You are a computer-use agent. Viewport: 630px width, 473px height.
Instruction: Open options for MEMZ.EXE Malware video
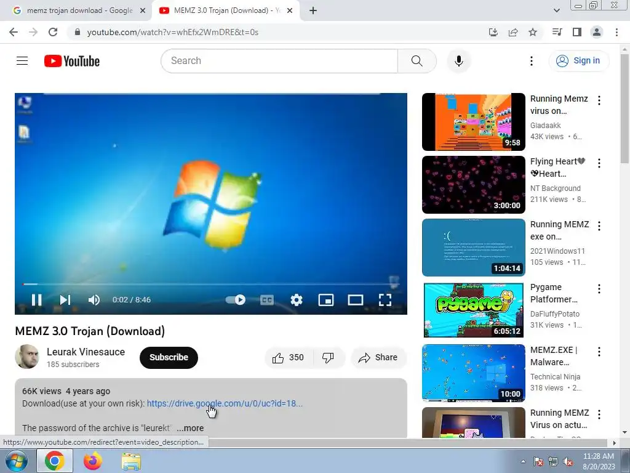(x=599, y=352)
